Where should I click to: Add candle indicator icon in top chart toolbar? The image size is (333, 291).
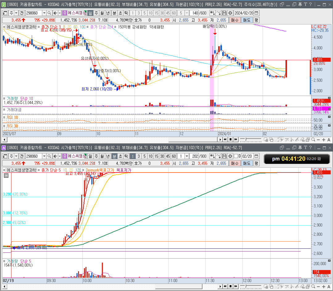(212, 13)
